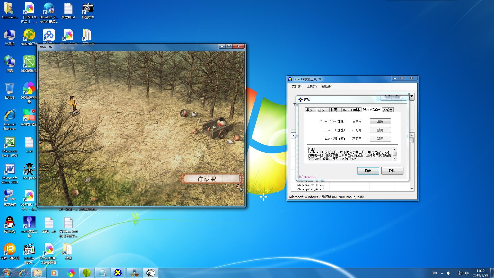Launch 腾讯QQ from the desktop
This screenshot has height=278, width=494.
tap(10, 225)
